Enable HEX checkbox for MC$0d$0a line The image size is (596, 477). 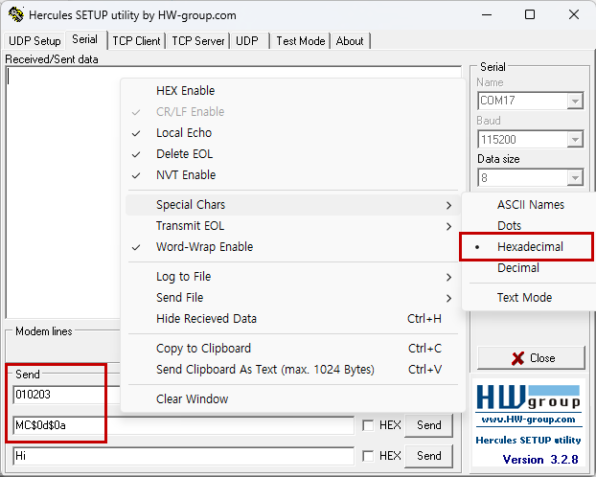coord(368,425)
